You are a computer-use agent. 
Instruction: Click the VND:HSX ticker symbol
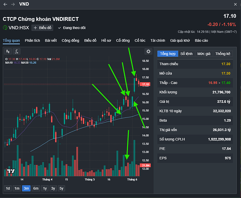click(x=19, y=28)
